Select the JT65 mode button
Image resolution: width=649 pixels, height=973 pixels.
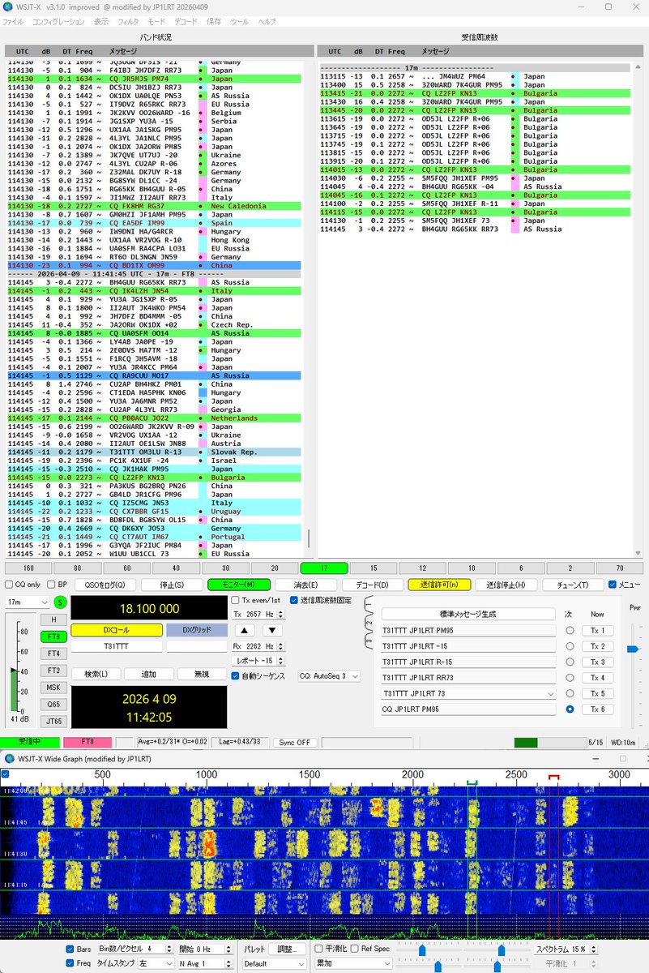[53, 720]
